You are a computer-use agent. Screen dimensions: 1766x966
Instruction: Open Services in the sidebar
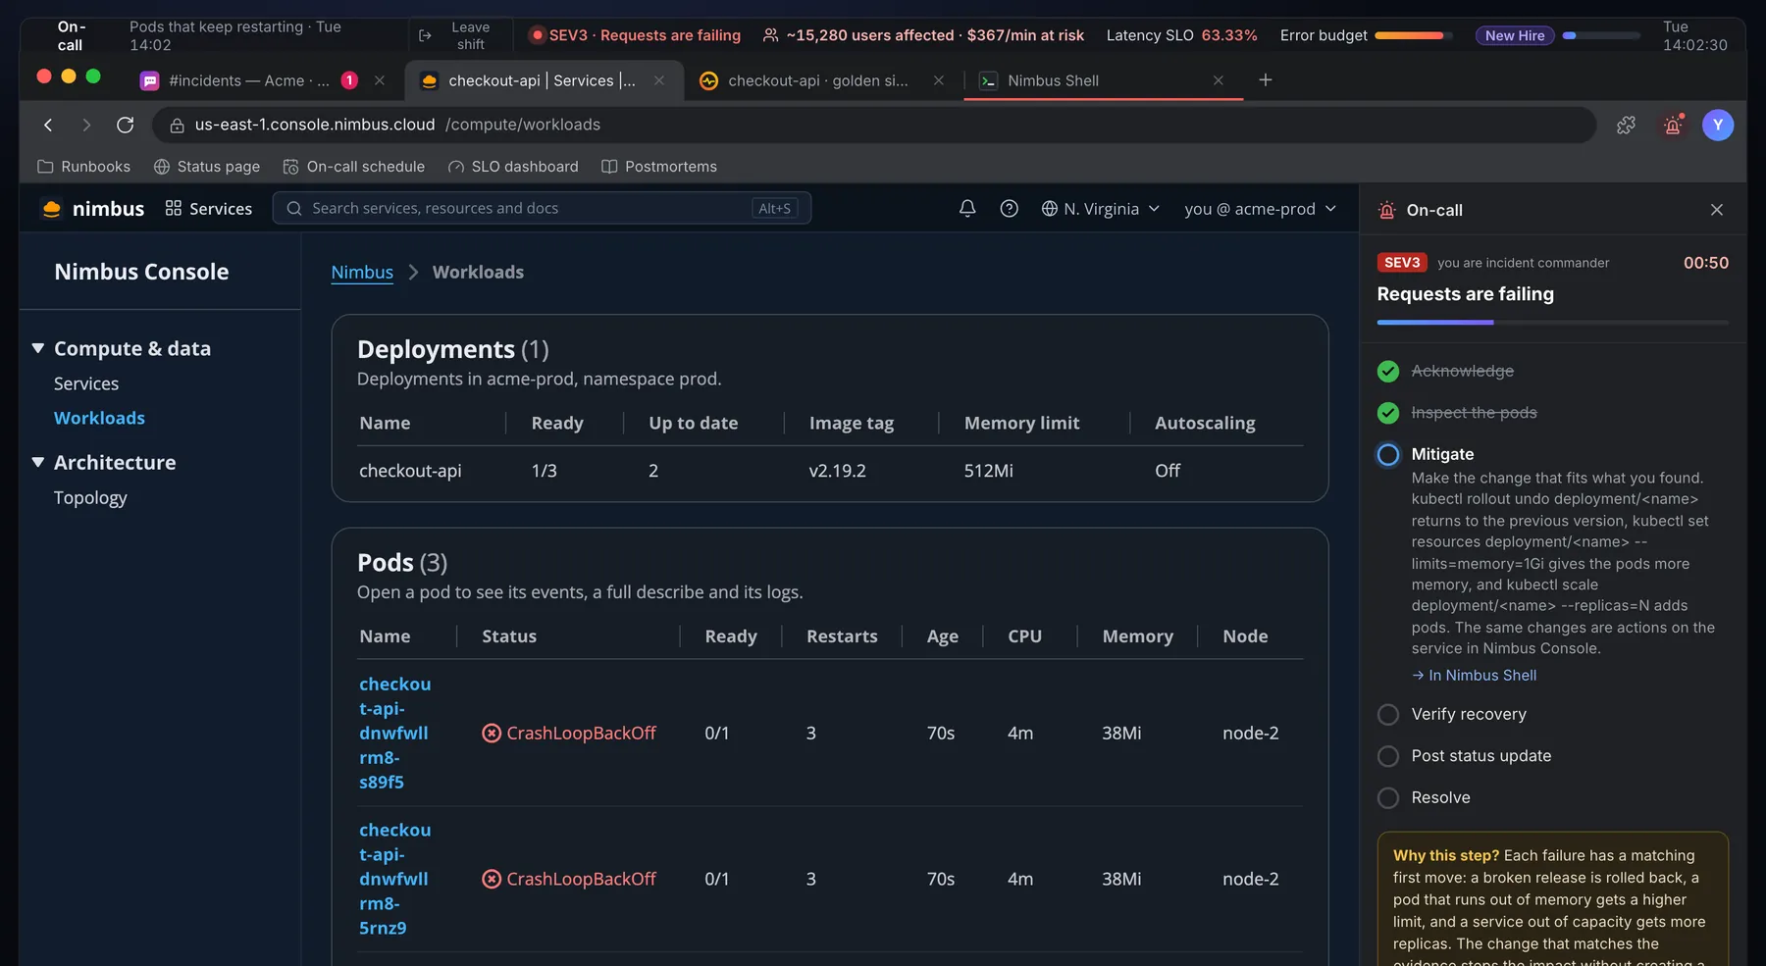click(86, 383)
